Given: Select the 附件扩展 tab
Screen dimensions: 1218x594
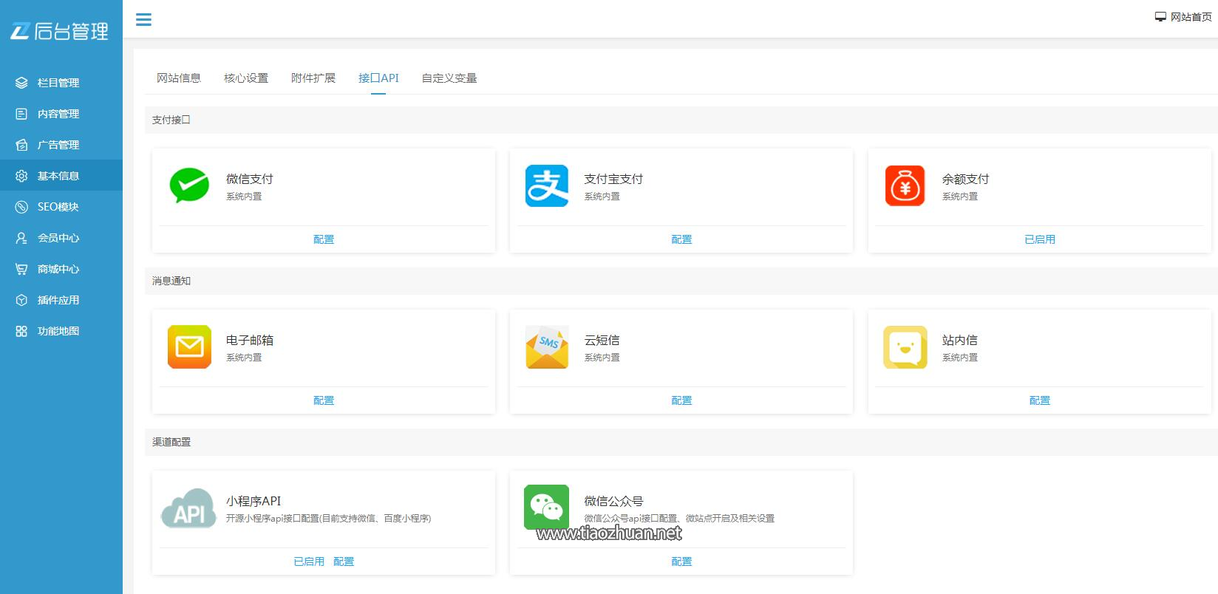Looking at the screenshot, I should coord(313,78).
